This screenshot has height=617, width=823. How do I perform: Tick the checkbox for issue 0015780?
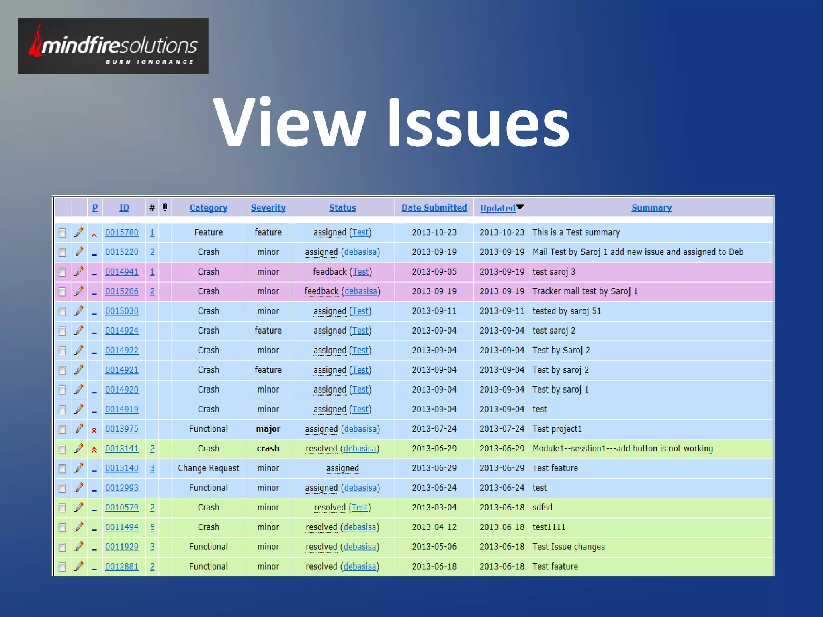tap(62, 233)
